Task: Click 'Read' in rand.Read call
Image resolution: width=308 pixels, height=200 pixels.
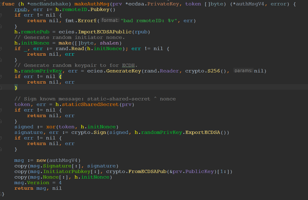Action: point(78,49)
